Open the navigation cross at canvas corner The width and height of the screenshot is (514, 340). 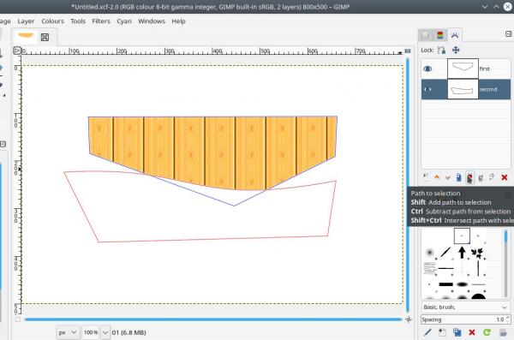408,319
